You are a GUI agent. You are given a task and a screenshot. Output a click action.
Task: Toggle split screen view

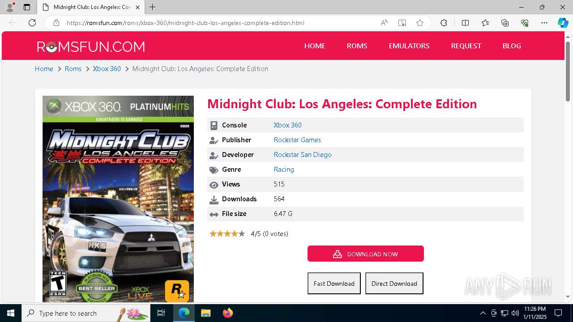click(x=465, y=23)
